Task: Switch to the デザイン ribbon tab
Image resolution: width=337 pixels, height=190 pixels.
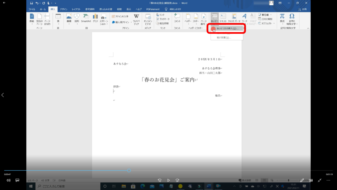Action: [x=64, y=9]
